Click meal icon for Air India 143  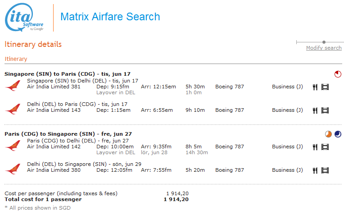tap(315, 110)
